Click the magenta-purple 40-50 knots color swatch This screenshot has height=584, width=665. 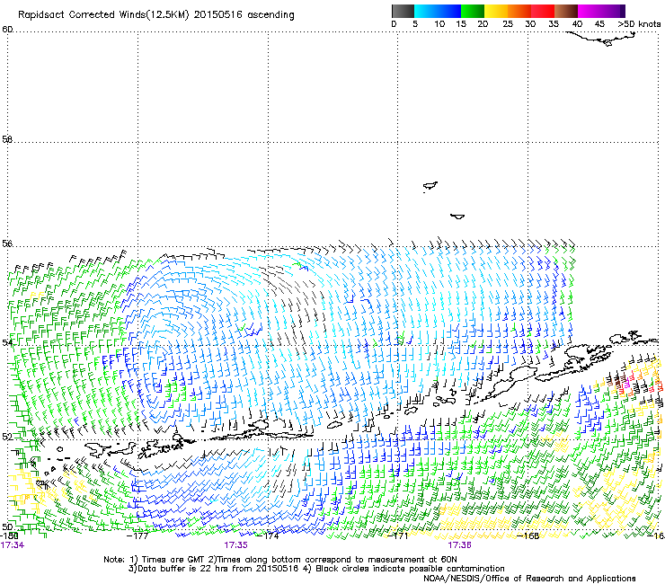(601, 11)
